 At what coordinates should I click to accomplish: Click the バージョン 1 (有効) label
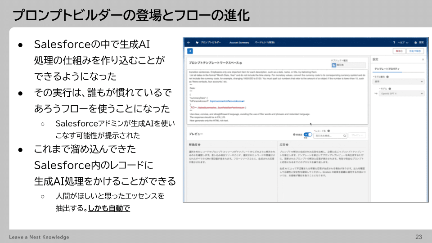(x=265, y=42)
